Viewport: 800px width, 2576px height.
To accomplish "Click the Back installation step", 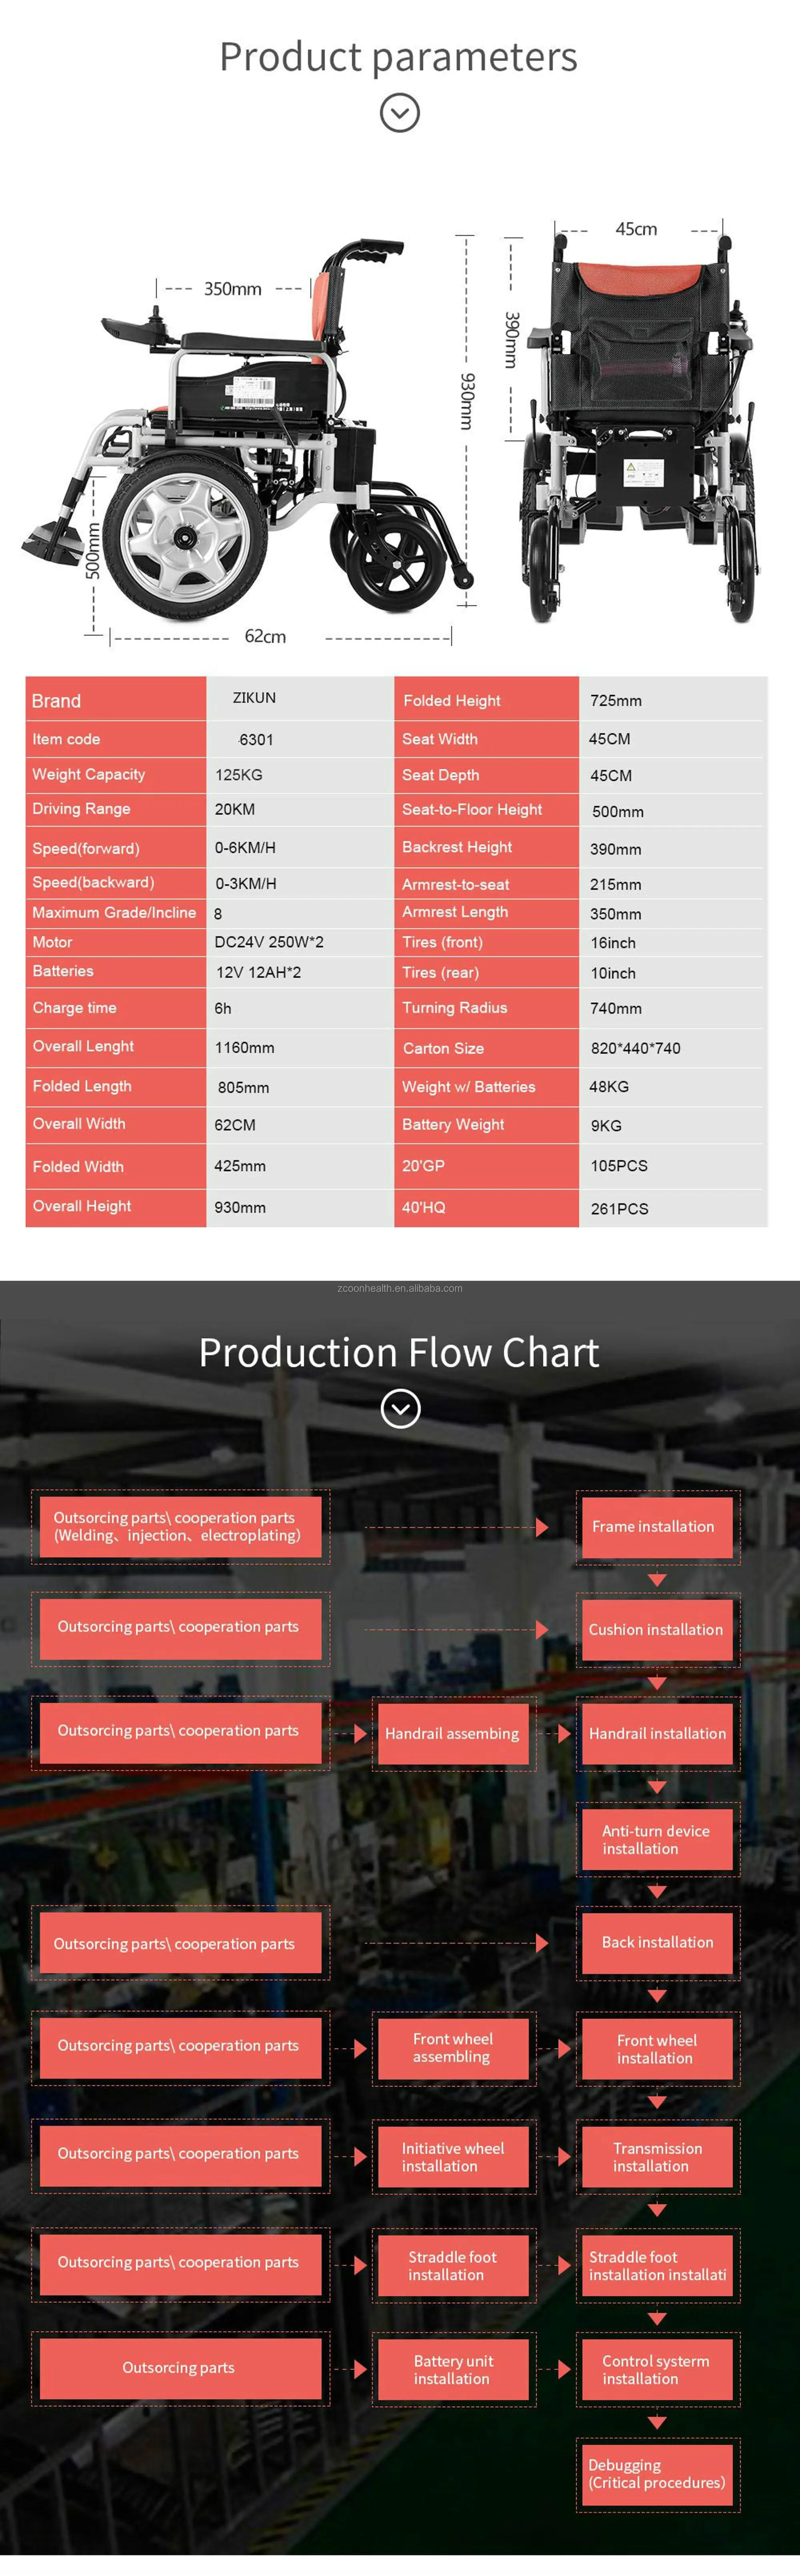I will coord(657,1942).
